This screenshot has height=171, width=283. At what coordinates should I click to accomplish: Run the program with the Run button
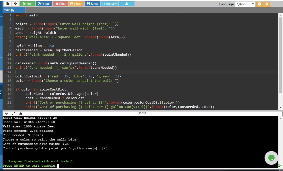28,4
